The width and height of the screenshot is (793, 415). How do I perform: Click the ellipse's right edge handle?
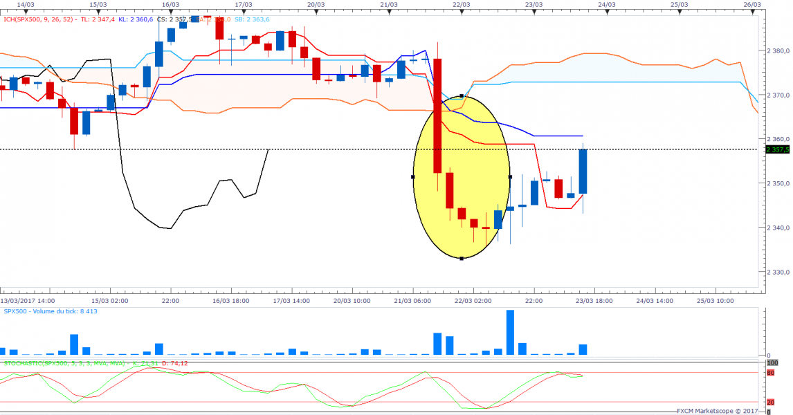[x=510, y=177]
